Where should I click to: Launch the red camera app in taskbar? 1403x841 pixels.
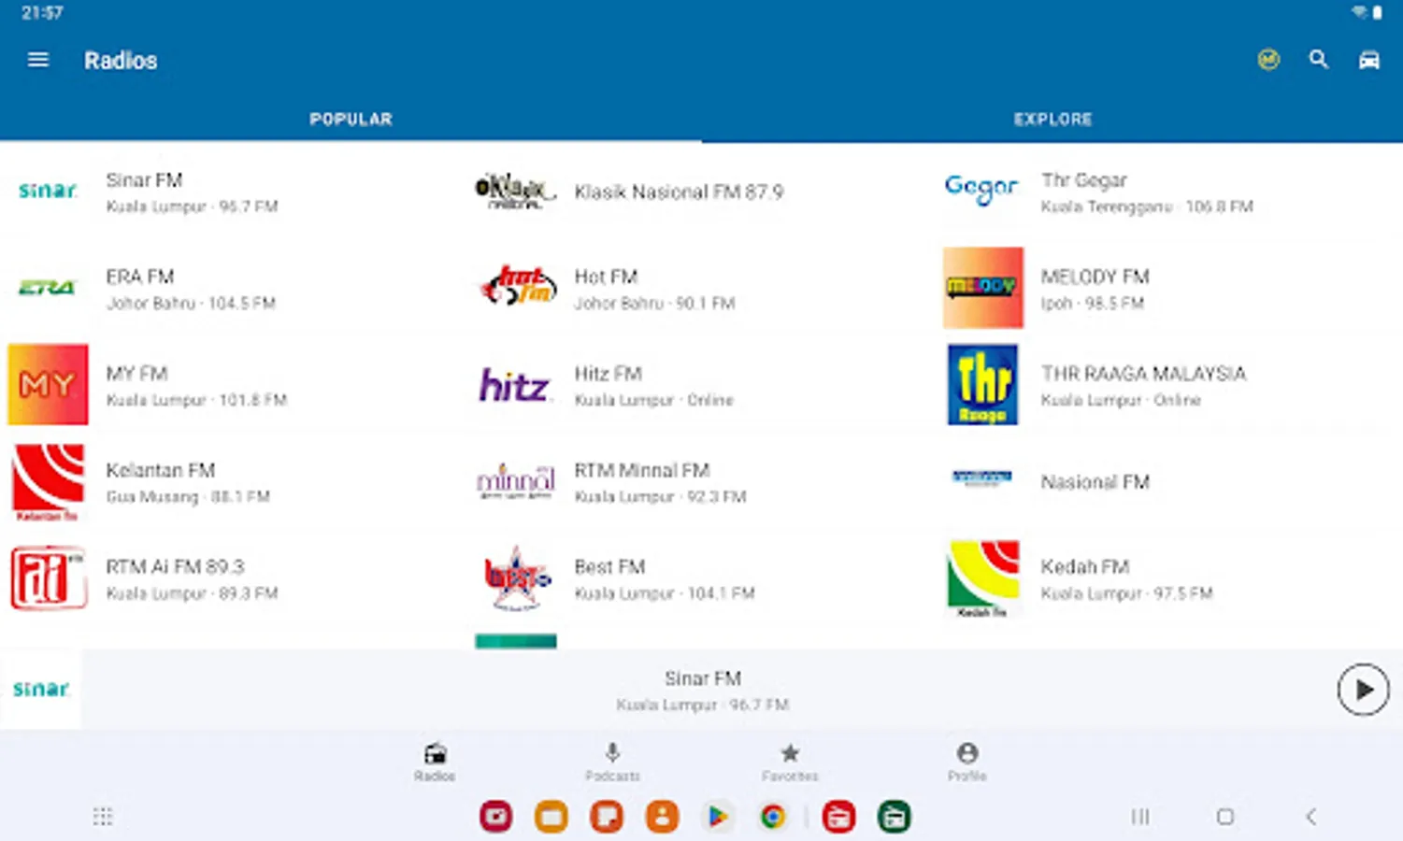click(496, 817)
